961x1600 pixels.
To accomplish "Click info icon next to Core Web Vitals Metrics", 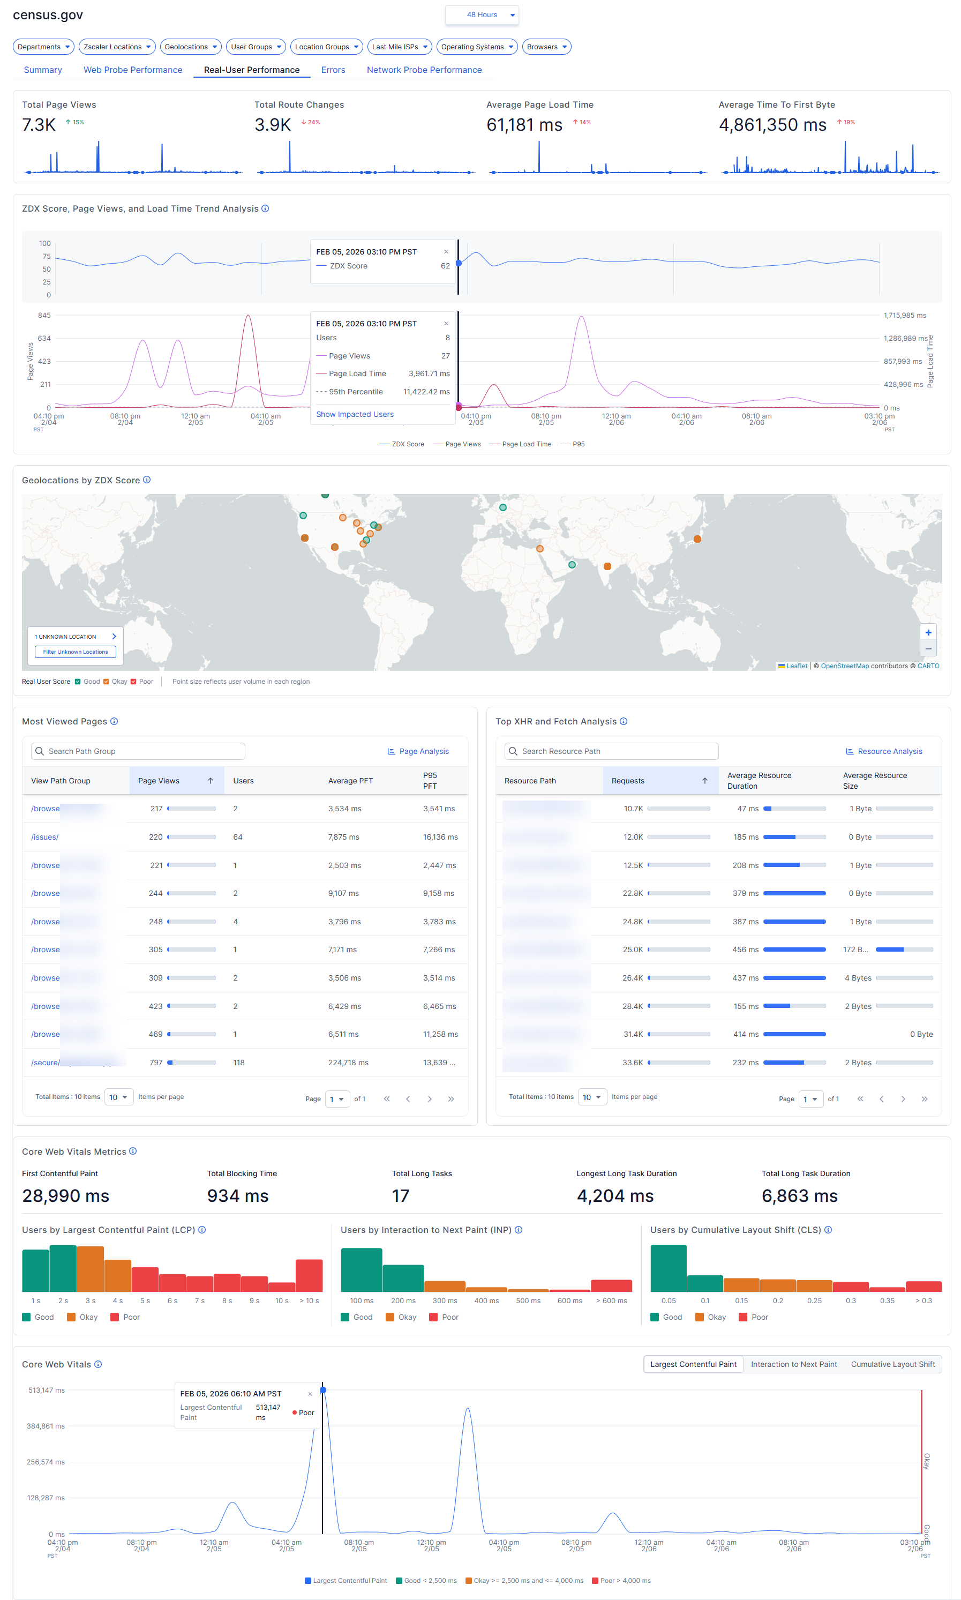I will click(x=133, y=1151).
